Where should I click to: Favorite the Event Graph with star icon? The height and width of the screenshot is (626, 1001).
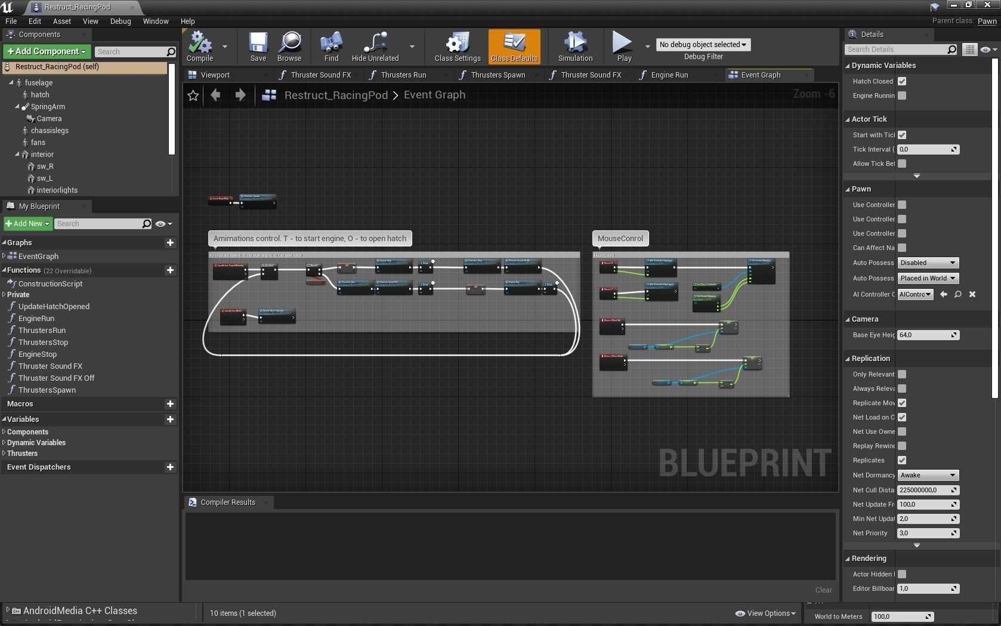point(193,95)
